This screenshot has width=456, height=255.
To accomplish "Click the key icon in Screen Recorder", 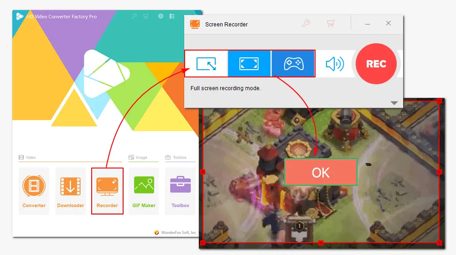I will 306,23.
